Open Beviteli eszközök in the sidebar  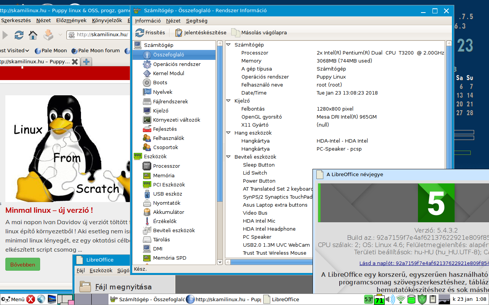click(x=174, y=230)
